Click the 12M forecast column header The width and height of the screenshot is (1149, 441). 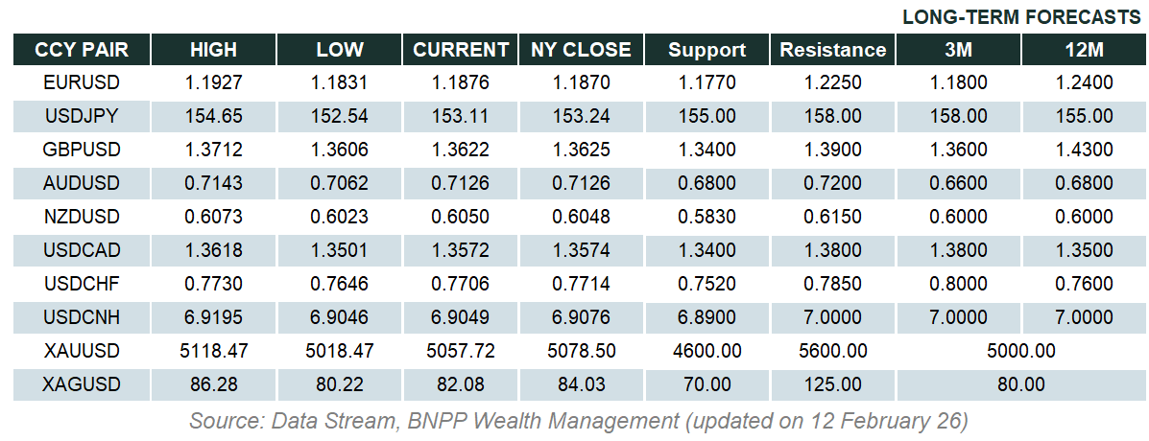click(x=1083, y=50)
